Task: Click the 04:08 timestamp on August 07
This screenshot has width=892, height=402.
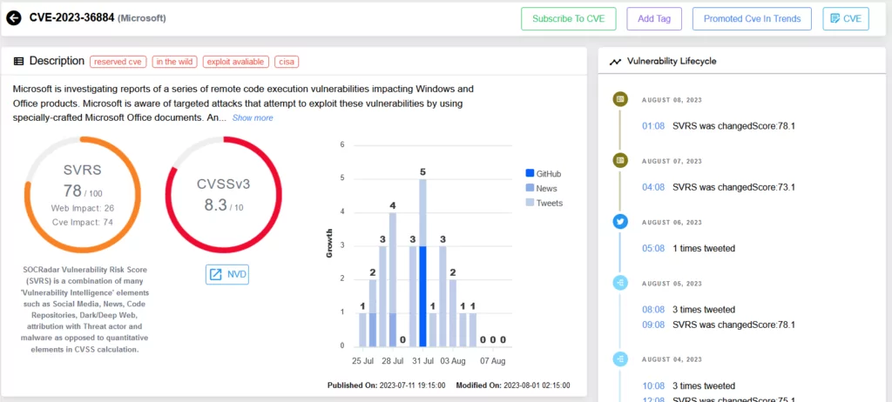Action: click(x=653, y=187)
